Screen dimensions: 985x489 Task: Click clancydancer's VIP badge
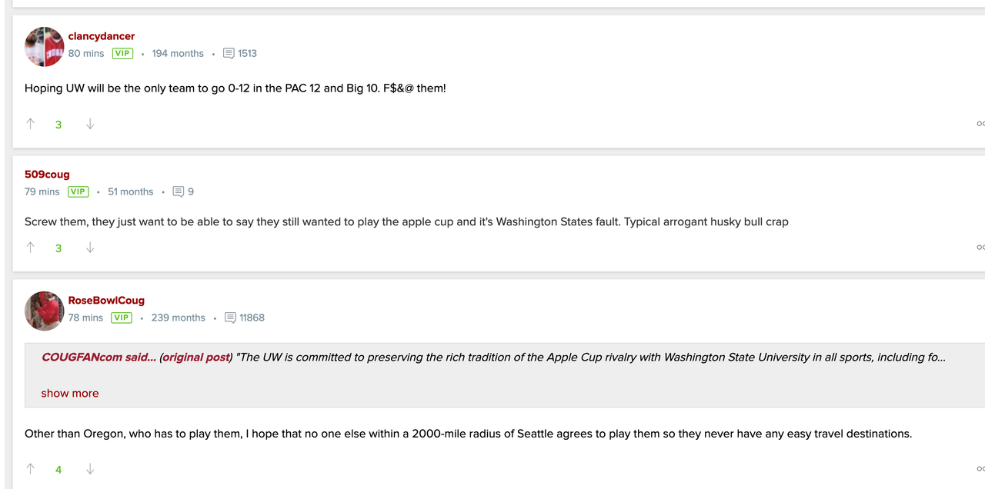tap(122, 53)
